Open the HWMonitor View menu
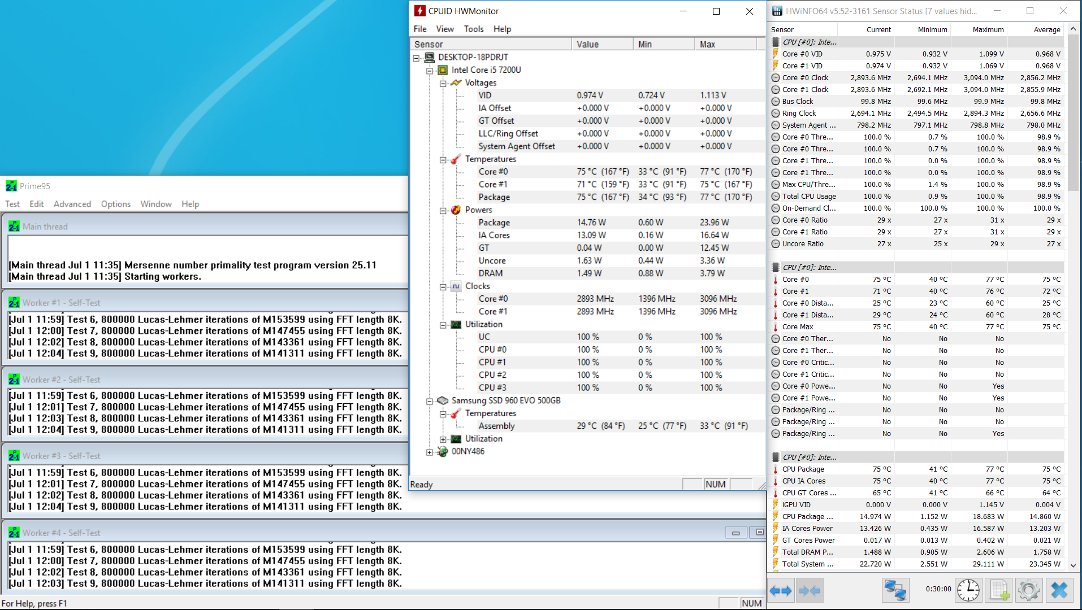The height and width of the screenshot is (610, 1082). pos(445,29)
